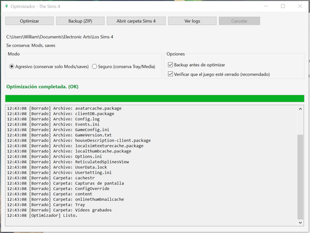Screen dimensions: 310x233
Task: Click the green completed progress bar
Action: click(x=154, y=99)
